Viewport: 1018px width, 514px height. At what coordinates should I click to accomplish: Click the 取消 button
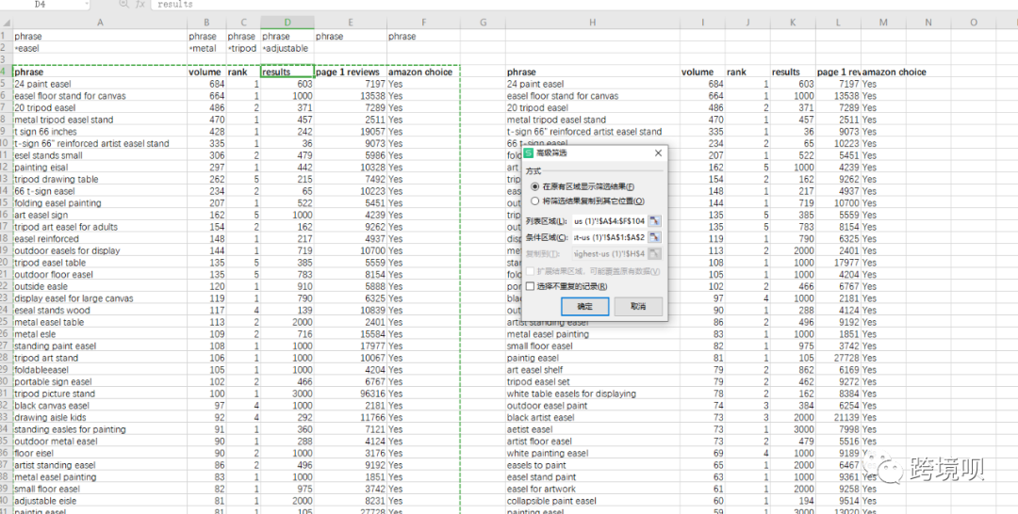click(638, 307)
